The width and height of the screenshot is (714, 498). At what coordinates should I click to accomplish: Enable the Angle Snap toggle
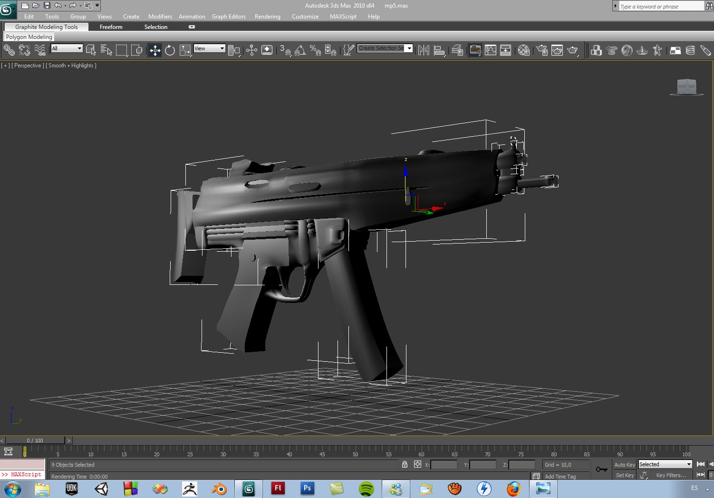point(300,50)
